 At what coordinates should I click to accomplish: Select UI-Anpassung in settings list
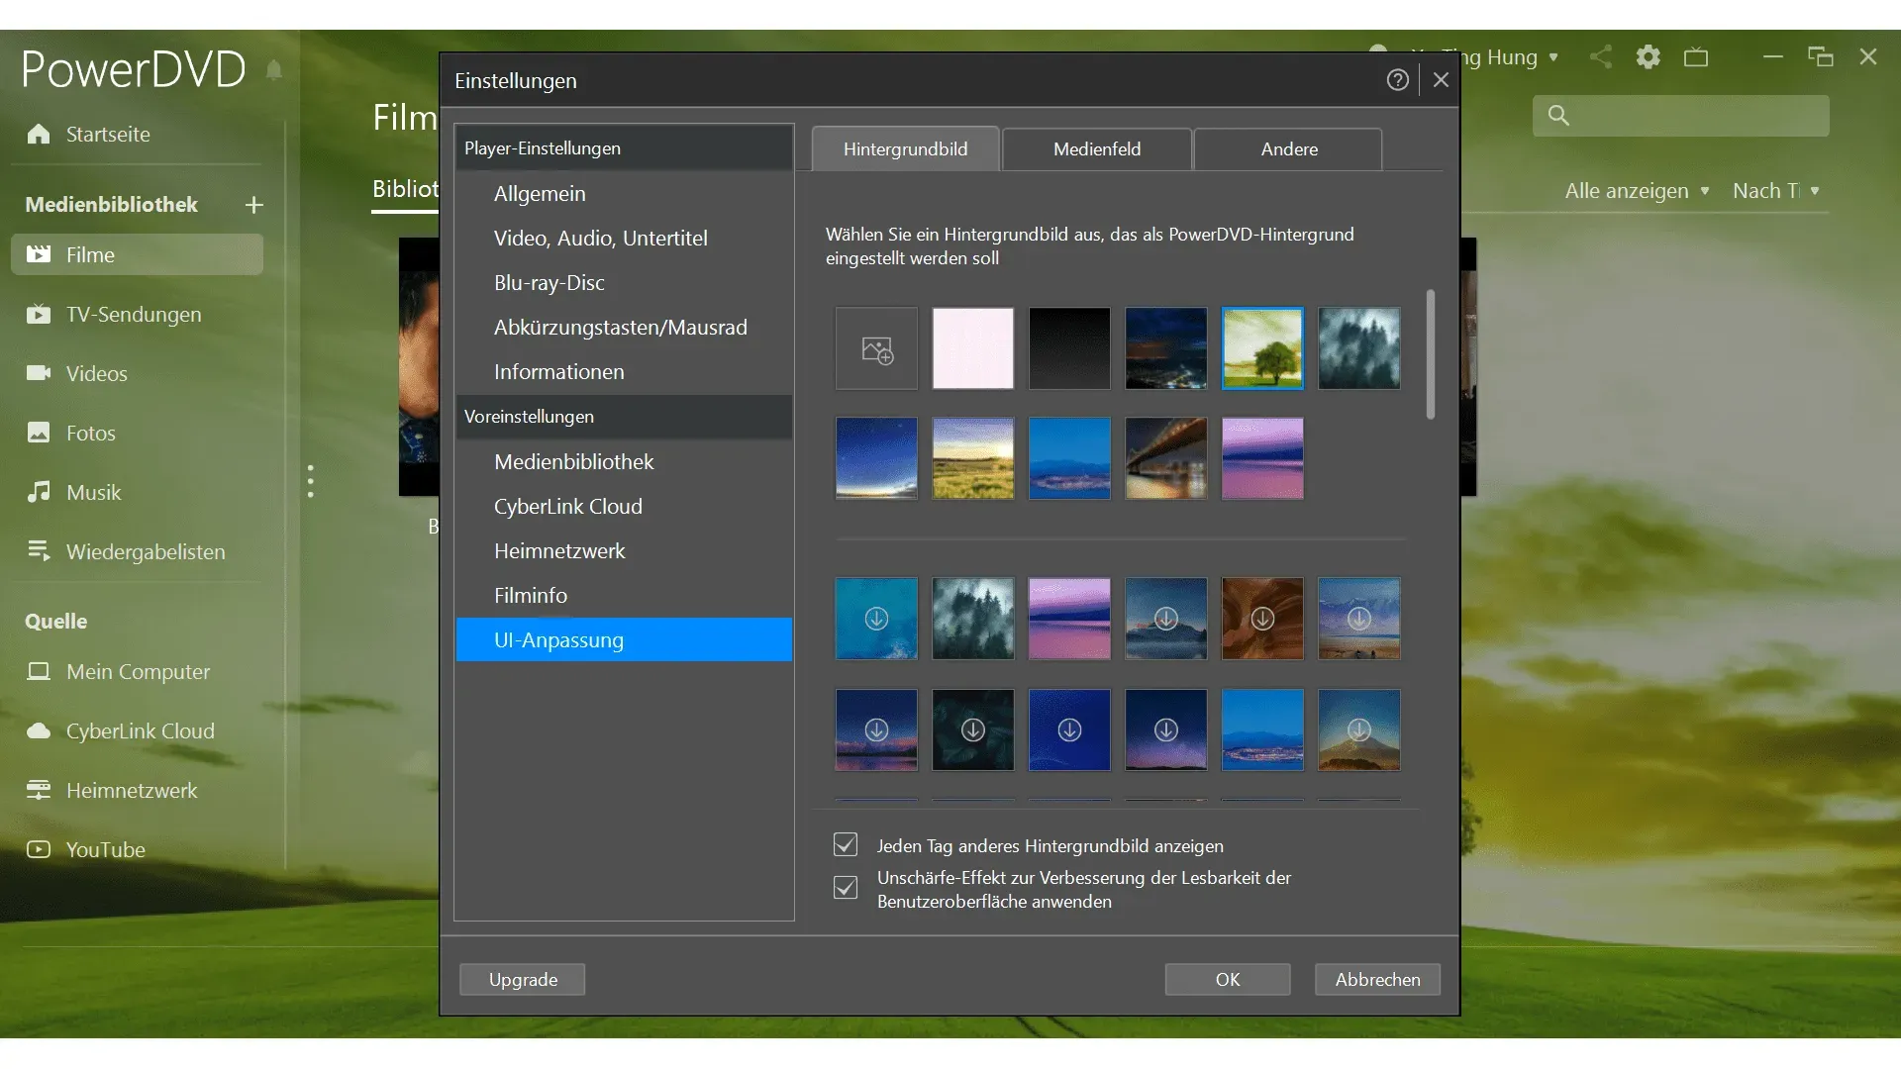pyautogui.click(x=624, y=640)
